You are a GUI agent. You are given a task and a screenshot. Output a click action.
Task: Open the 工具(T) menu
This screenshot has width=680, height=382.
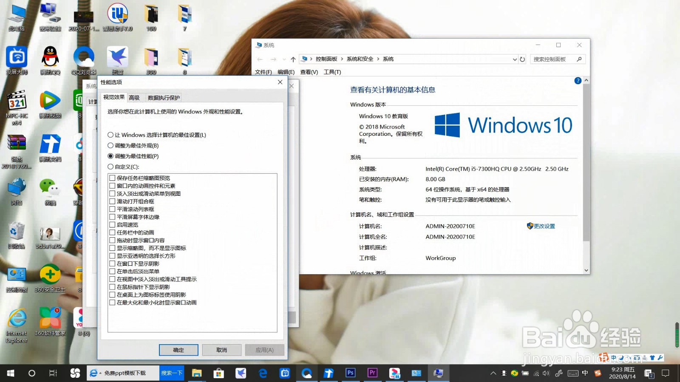333,72
